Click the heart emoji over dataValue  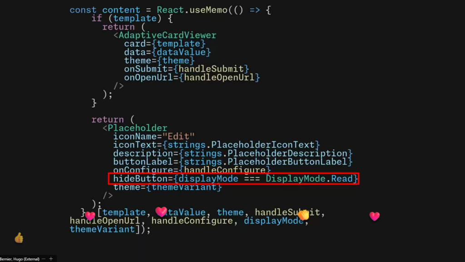pyautogui.click(x=161, y=212)
